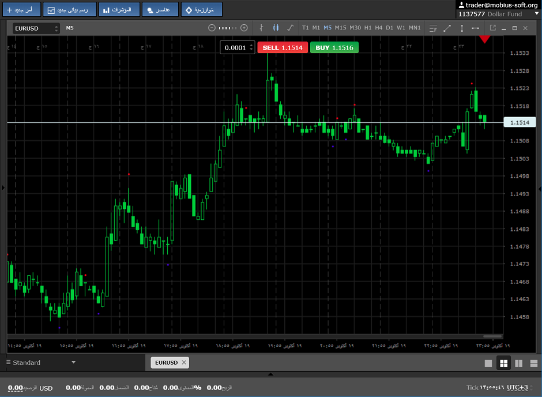Open the elements menu (عناصر)

[x=160, y=10]
